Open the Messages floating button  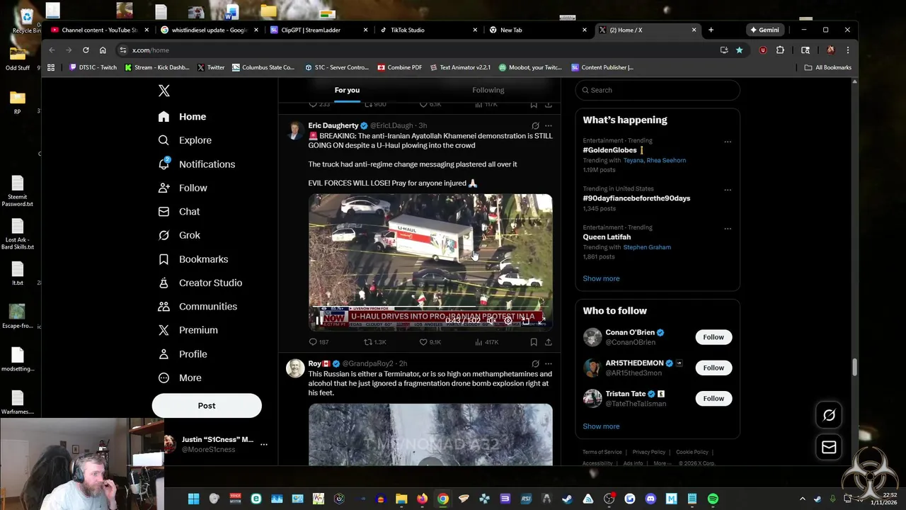click(829, 448)
